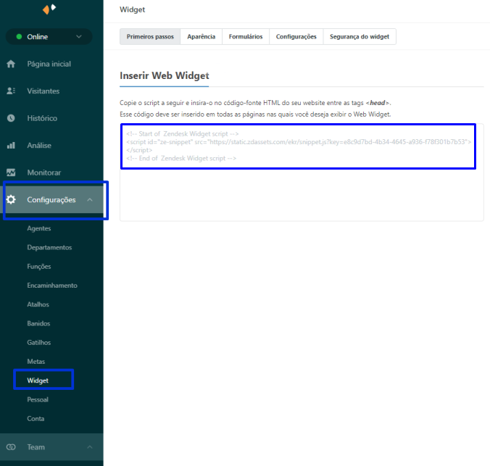Image resolution: width=490 pixels, height=466 pixels.
Task: Switch to the Aparência tab
Action: coord(202,36)
